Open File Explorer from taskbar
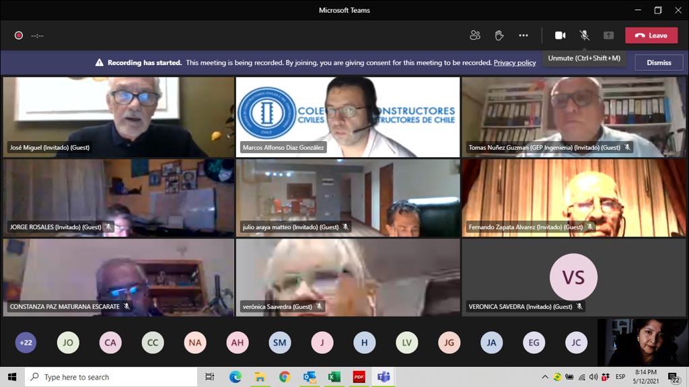The width and height of the screenshot is (689, 387). [x=260, y=377]
